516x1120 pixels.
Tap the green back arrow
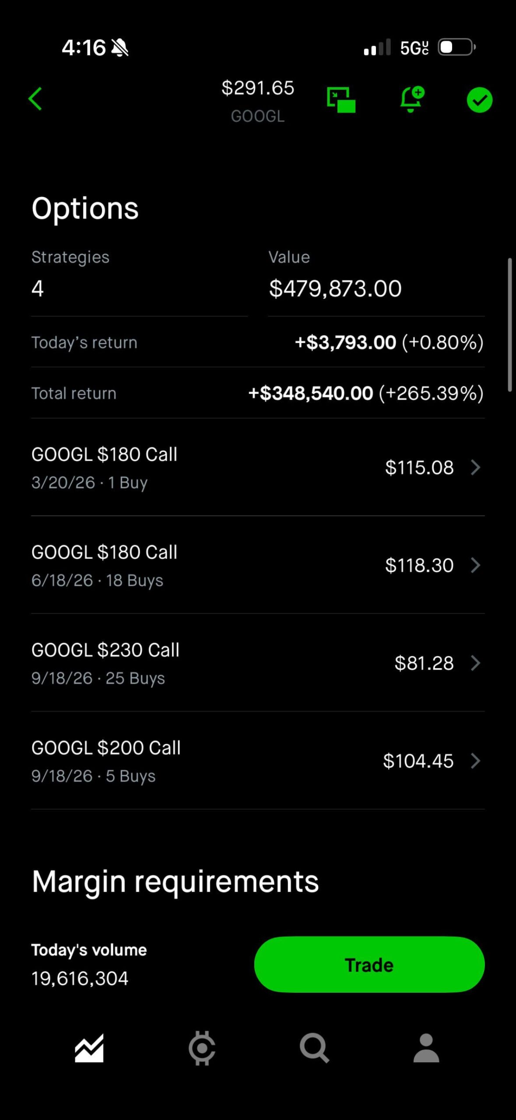coord(35,99)
